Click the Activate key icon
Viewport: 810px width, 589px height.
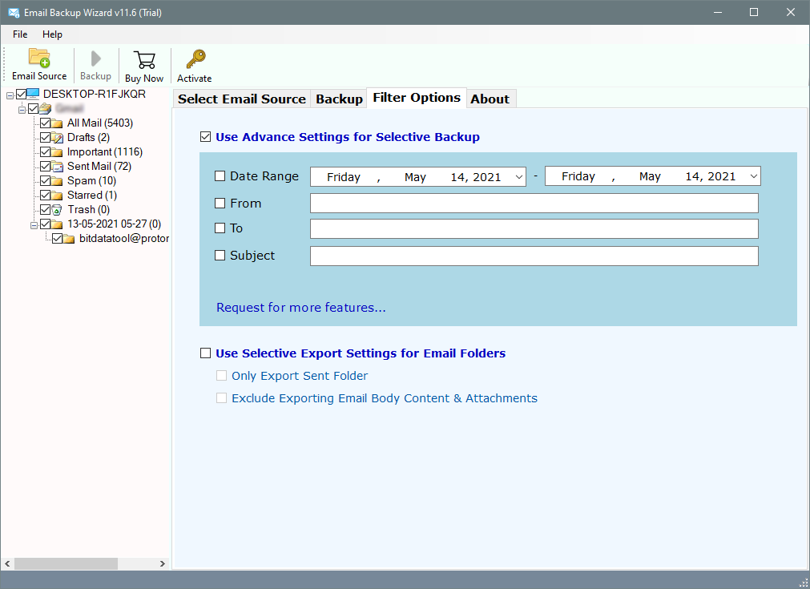coord(195,59)
